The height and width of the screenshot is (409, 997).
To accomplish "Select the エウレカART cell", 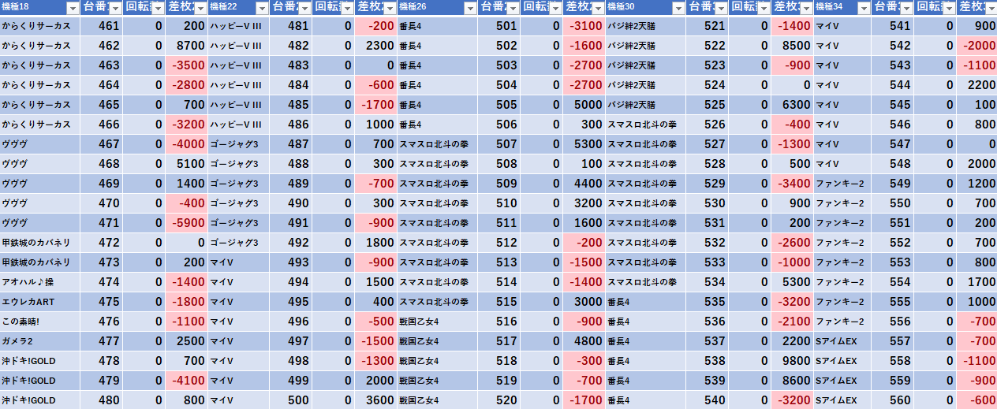I will coord(40,302).
